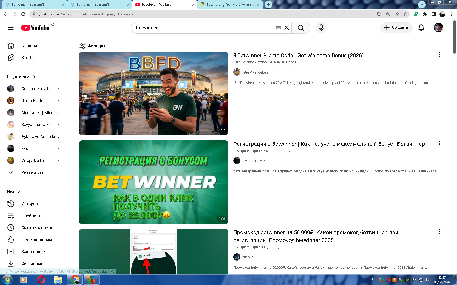Open the on-screen keyboard icon in search box
Screen dimensions: 457x285
click(x=278, y=28)
